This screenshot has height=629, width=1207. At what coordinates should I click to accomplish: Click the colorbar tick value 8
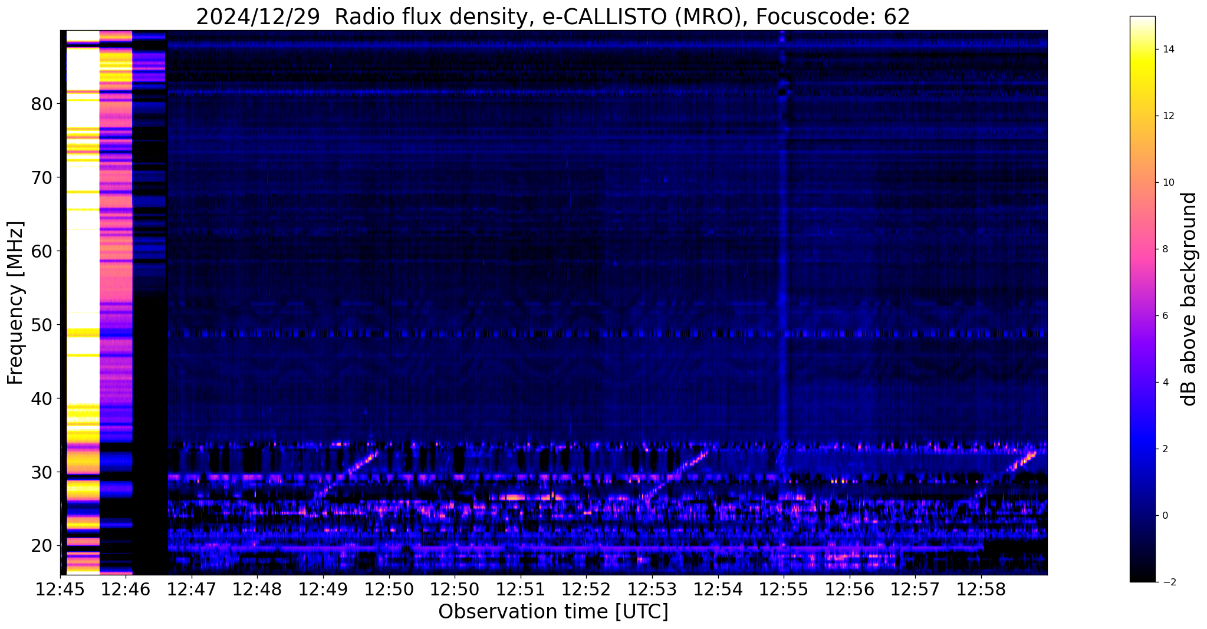1165,249
